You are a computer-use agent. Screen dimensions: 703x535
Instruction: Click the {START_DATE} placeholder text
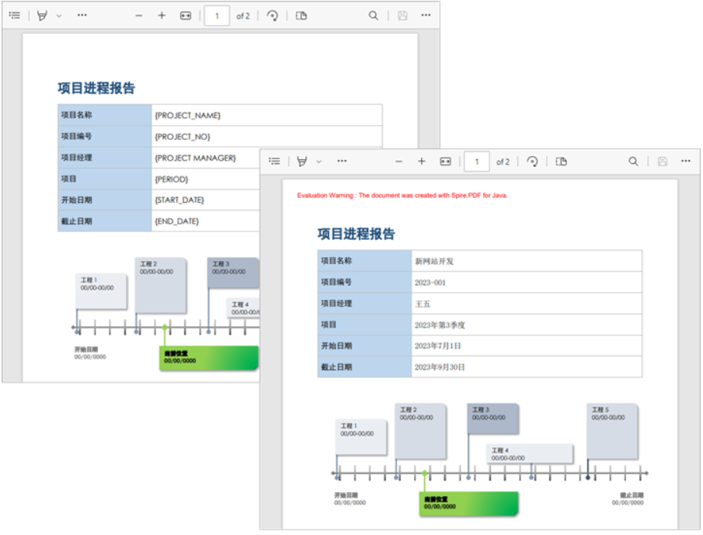pos(179,200)
